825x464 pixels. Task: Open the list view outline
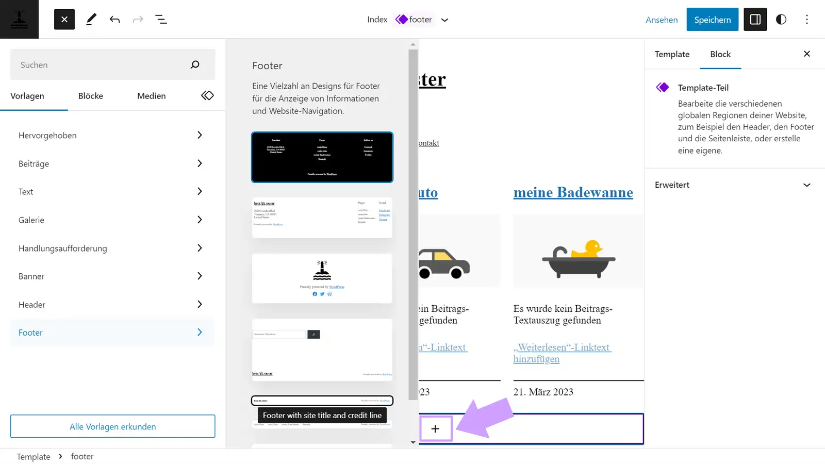(x=161, y=20)
